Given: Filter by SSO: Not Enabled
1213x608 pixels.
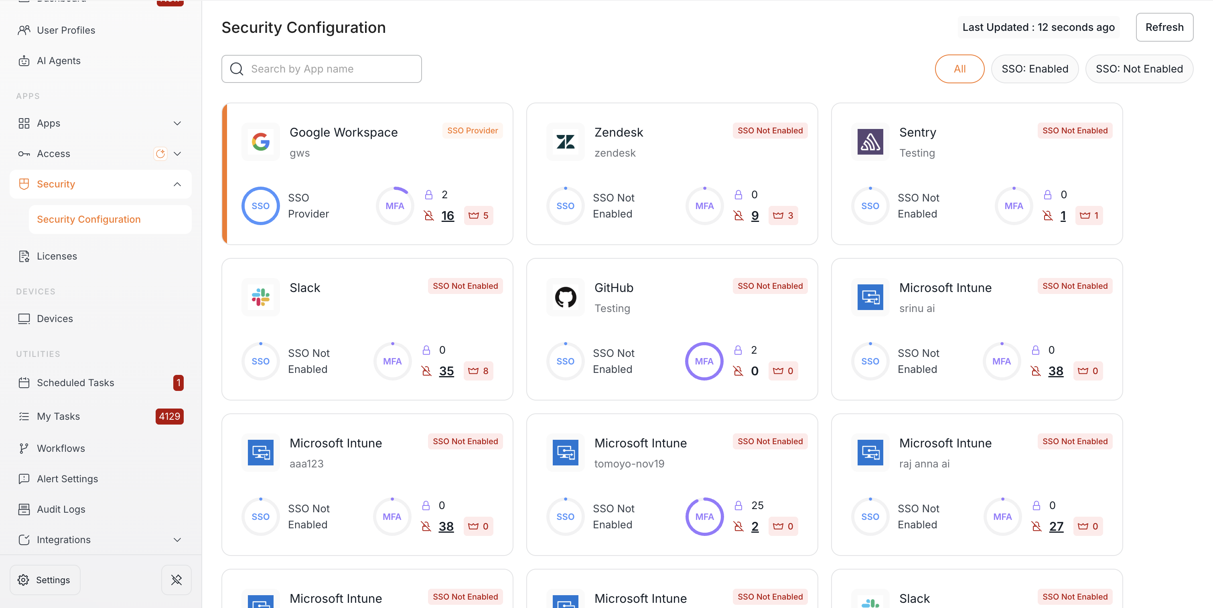Looking at the screenshot, I should [x=1139, y=69].
